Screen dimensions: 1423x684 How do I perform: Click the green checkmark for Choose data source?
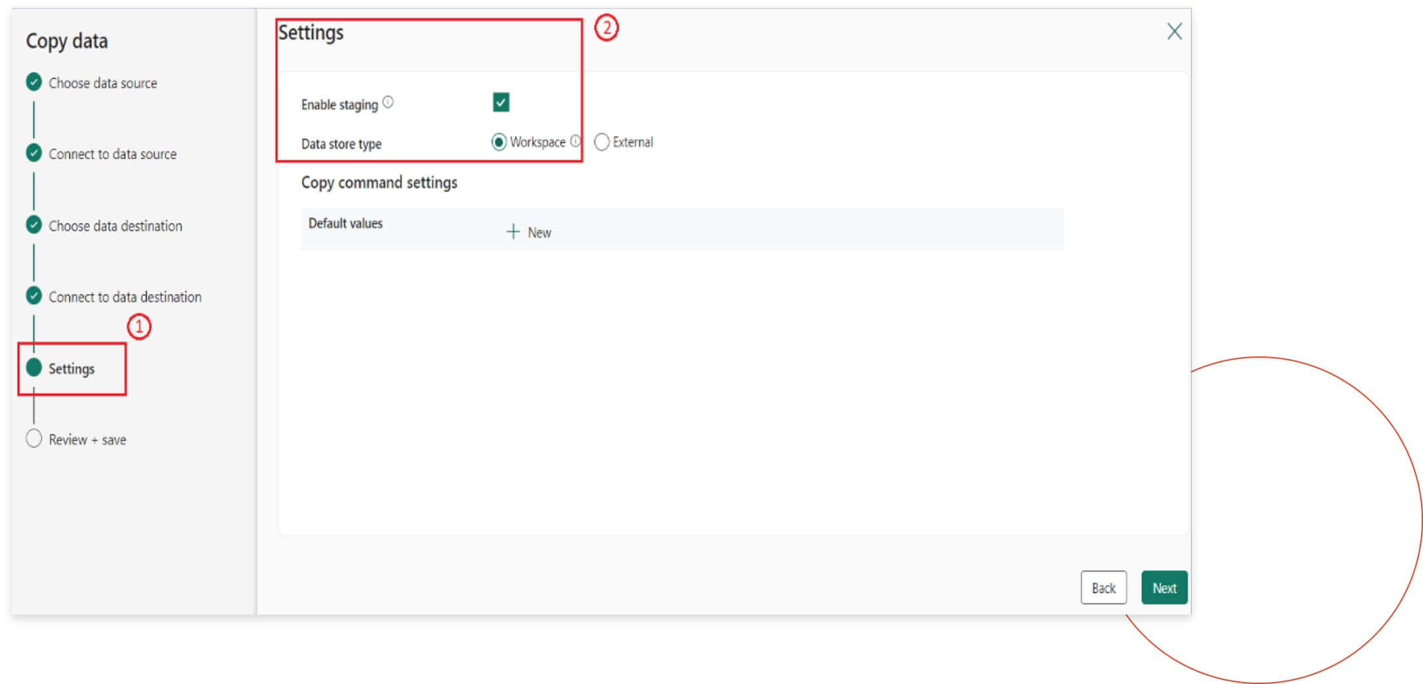pos(34,82)
